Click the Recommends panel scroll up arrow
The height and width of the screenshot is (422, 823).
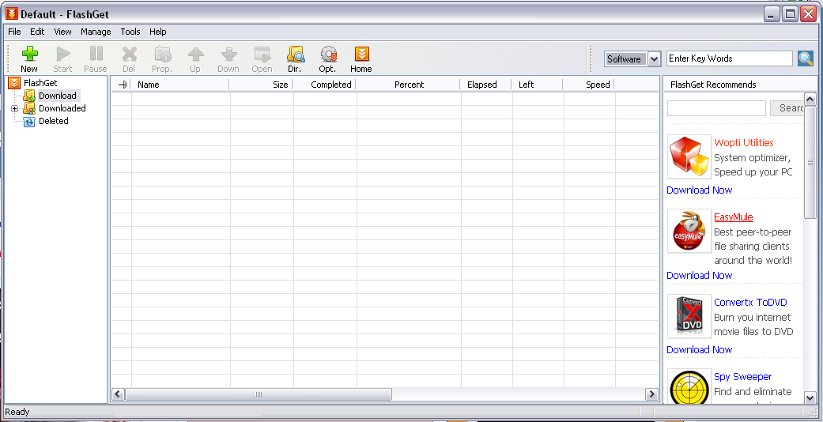(810, 100)
